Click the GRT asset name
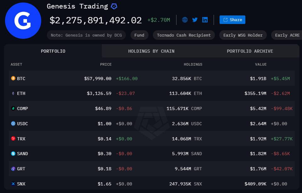This screenshot has width=302, height=193. click(x=21, y=169)
